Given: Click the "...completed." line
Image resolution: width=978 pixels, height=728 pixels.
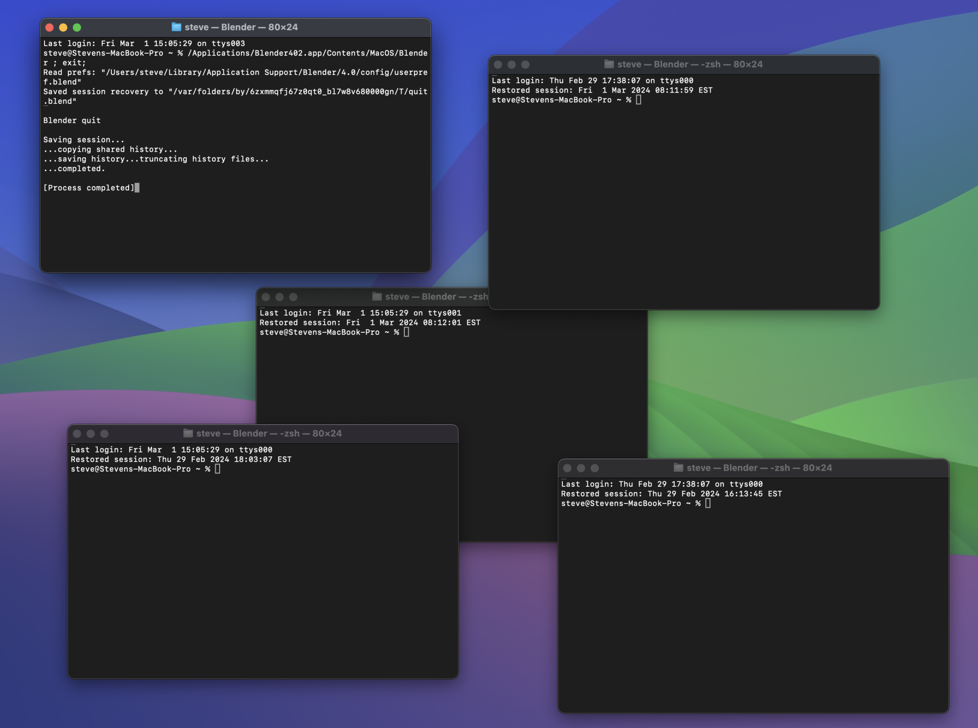Looking at the screenshot, I should click(74, 169).
